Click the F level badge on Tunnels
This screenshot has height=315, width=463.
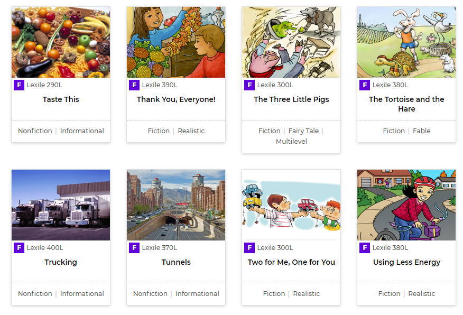click(134, 248)
